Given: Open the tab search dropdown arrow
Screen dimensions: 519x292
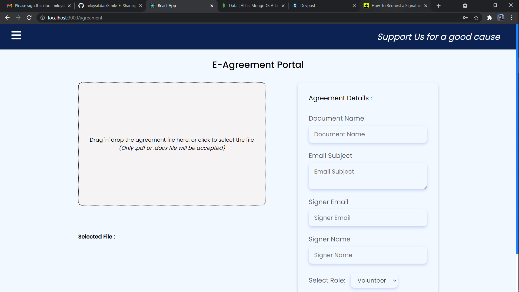Looking at the screenshot, I should (465, 6).
